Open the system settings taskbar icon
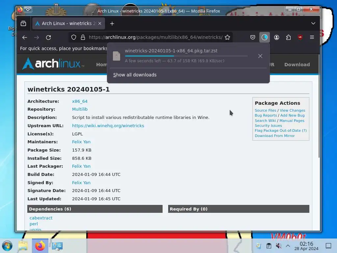 point(57,246)
